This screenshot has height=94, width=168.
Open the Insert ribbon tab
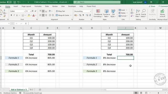click(x=16, y=6)
